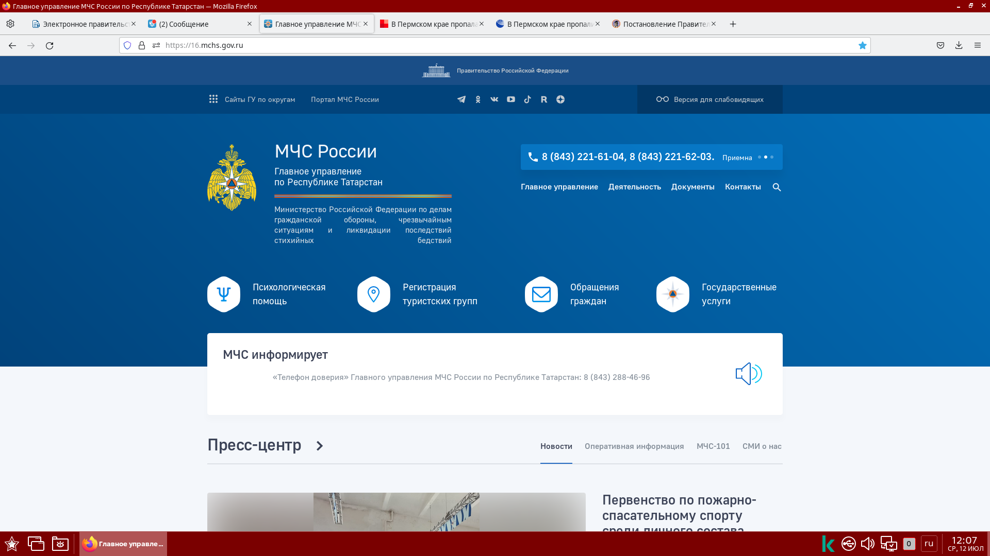
Task: Click the site search magnifier icon
Action: 777,187
